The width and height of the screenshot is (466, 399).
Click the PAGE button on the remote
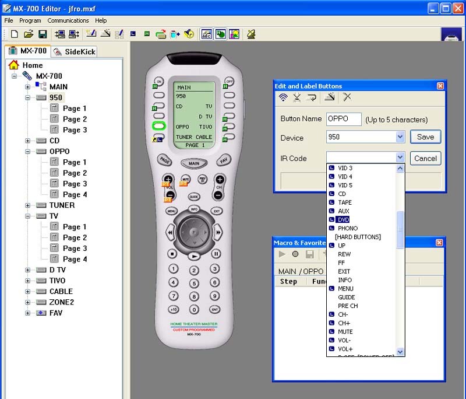[x=164, y=160]
